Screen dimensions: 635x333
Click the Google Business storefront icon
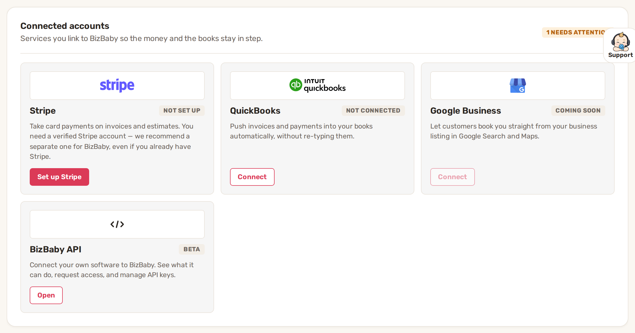[x=518, y=86]
